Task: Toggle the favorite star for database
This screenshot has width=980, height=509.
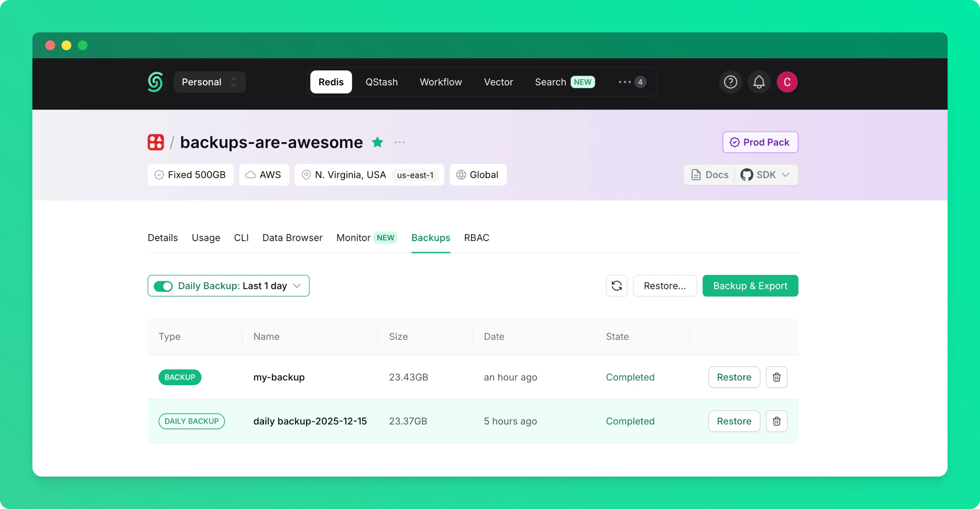Action: (x=377, y=142)
